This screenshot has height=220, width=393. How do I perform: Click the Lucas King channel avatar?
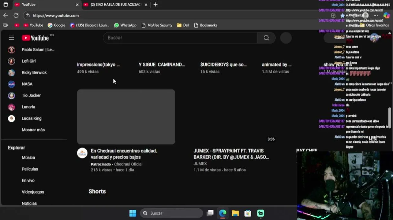pyautogui.click(x=11, y=118)
